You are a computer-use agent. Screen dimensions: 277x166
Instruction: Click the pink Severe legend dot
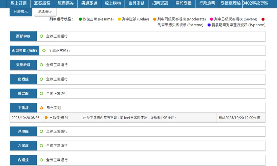point(211,19)
